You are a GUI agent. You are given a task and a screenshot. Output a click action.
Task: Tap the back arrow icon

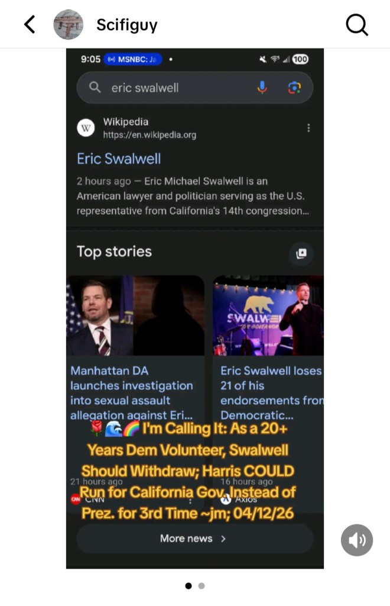pyautogui.click(x=30, y=24)
